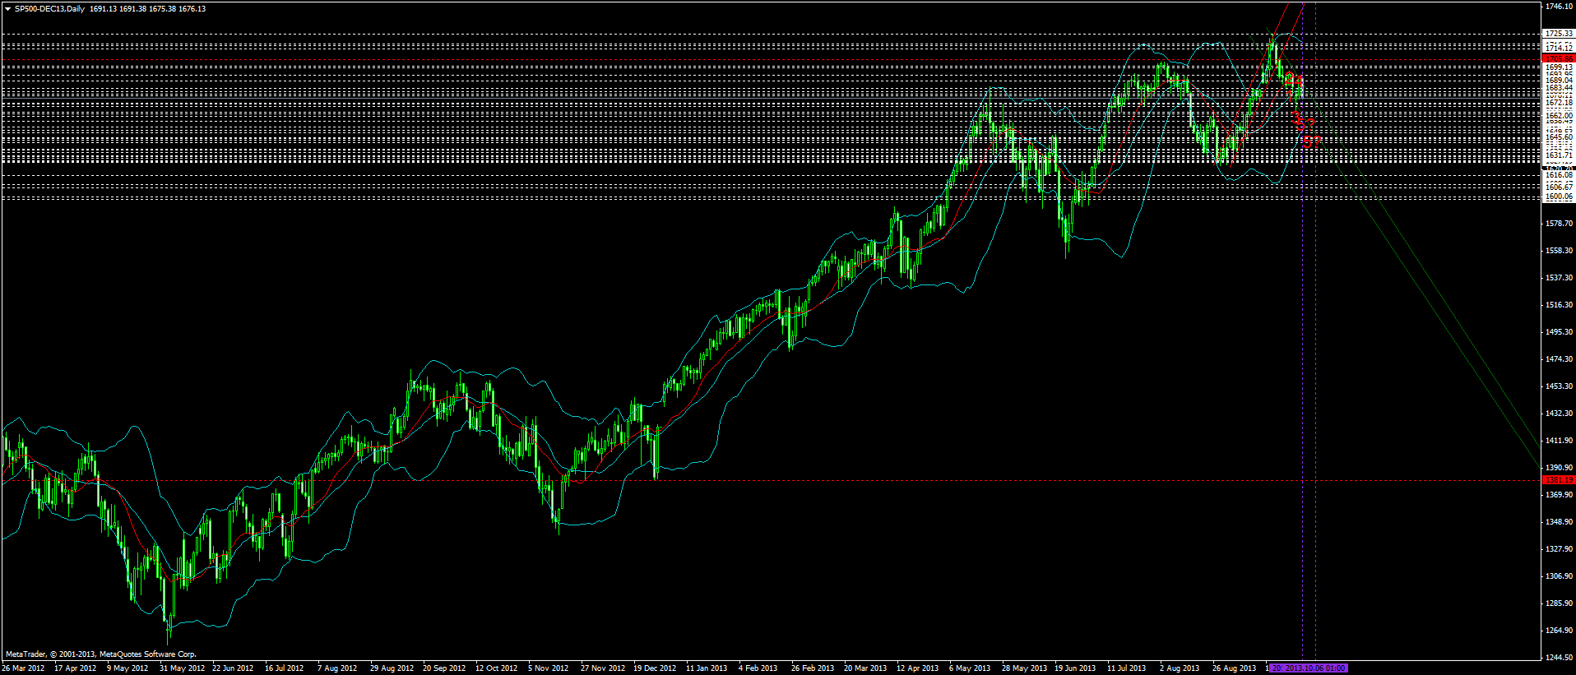
Task: Click the 5 Nov 2012 date label
Action: pos(548,668)
